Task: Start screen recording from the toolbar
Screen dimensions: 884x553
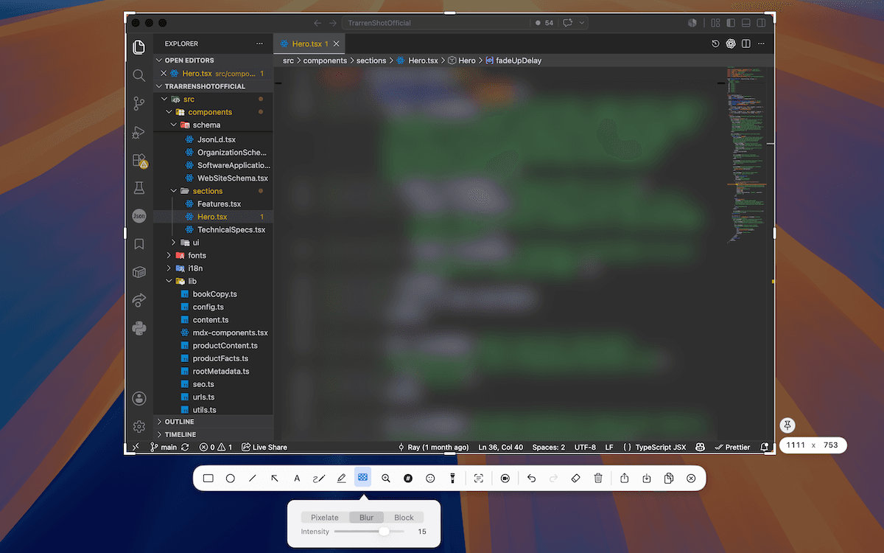Action: [x=505, y=479]
